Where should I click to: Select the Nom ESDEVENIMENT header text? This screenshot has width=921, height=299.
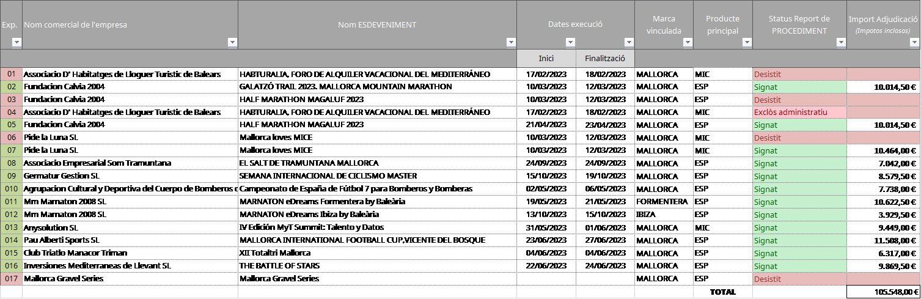(377, 24)
